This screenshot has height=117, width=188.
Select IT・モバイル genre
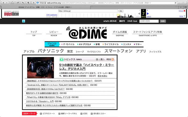68,44
